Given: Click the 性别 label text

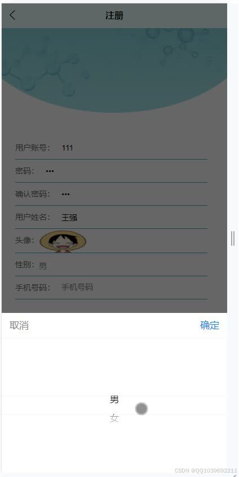Looking at the screenshot, I should click(x=25, y=264).
